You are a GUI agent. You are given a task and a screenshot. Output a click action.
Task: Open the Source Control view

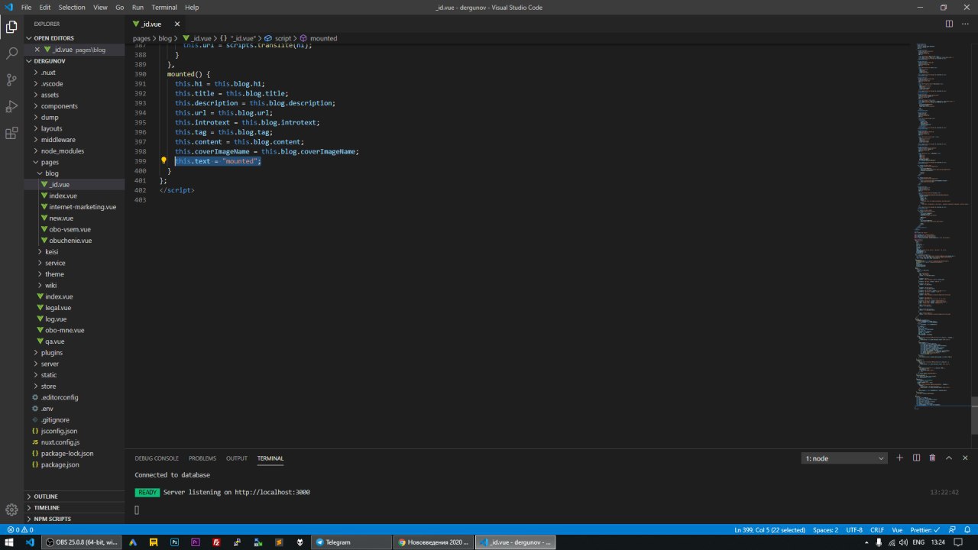click(x=11, y=79)
